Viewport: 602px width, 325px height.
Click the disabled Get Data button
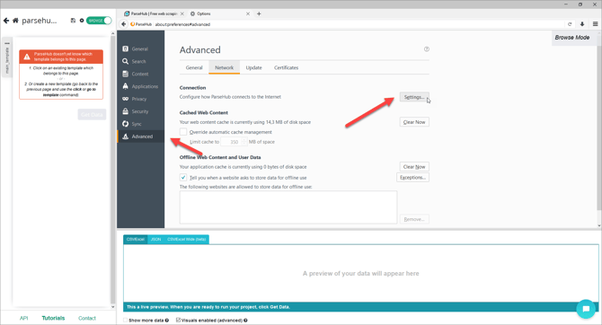tap(92, 114)
